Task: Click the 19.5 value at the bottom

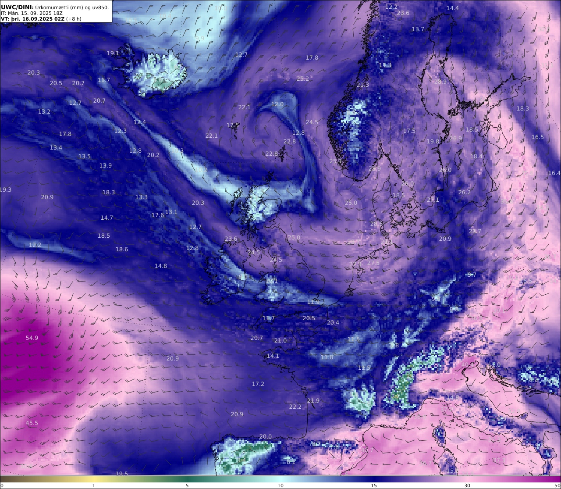Action: click(122, 474)
